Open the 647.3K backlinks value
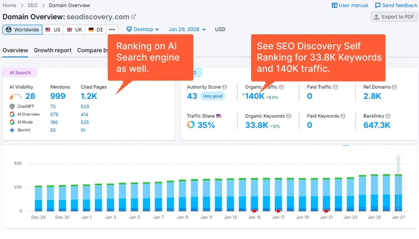419x239 pixels. (x=377, y=125)
